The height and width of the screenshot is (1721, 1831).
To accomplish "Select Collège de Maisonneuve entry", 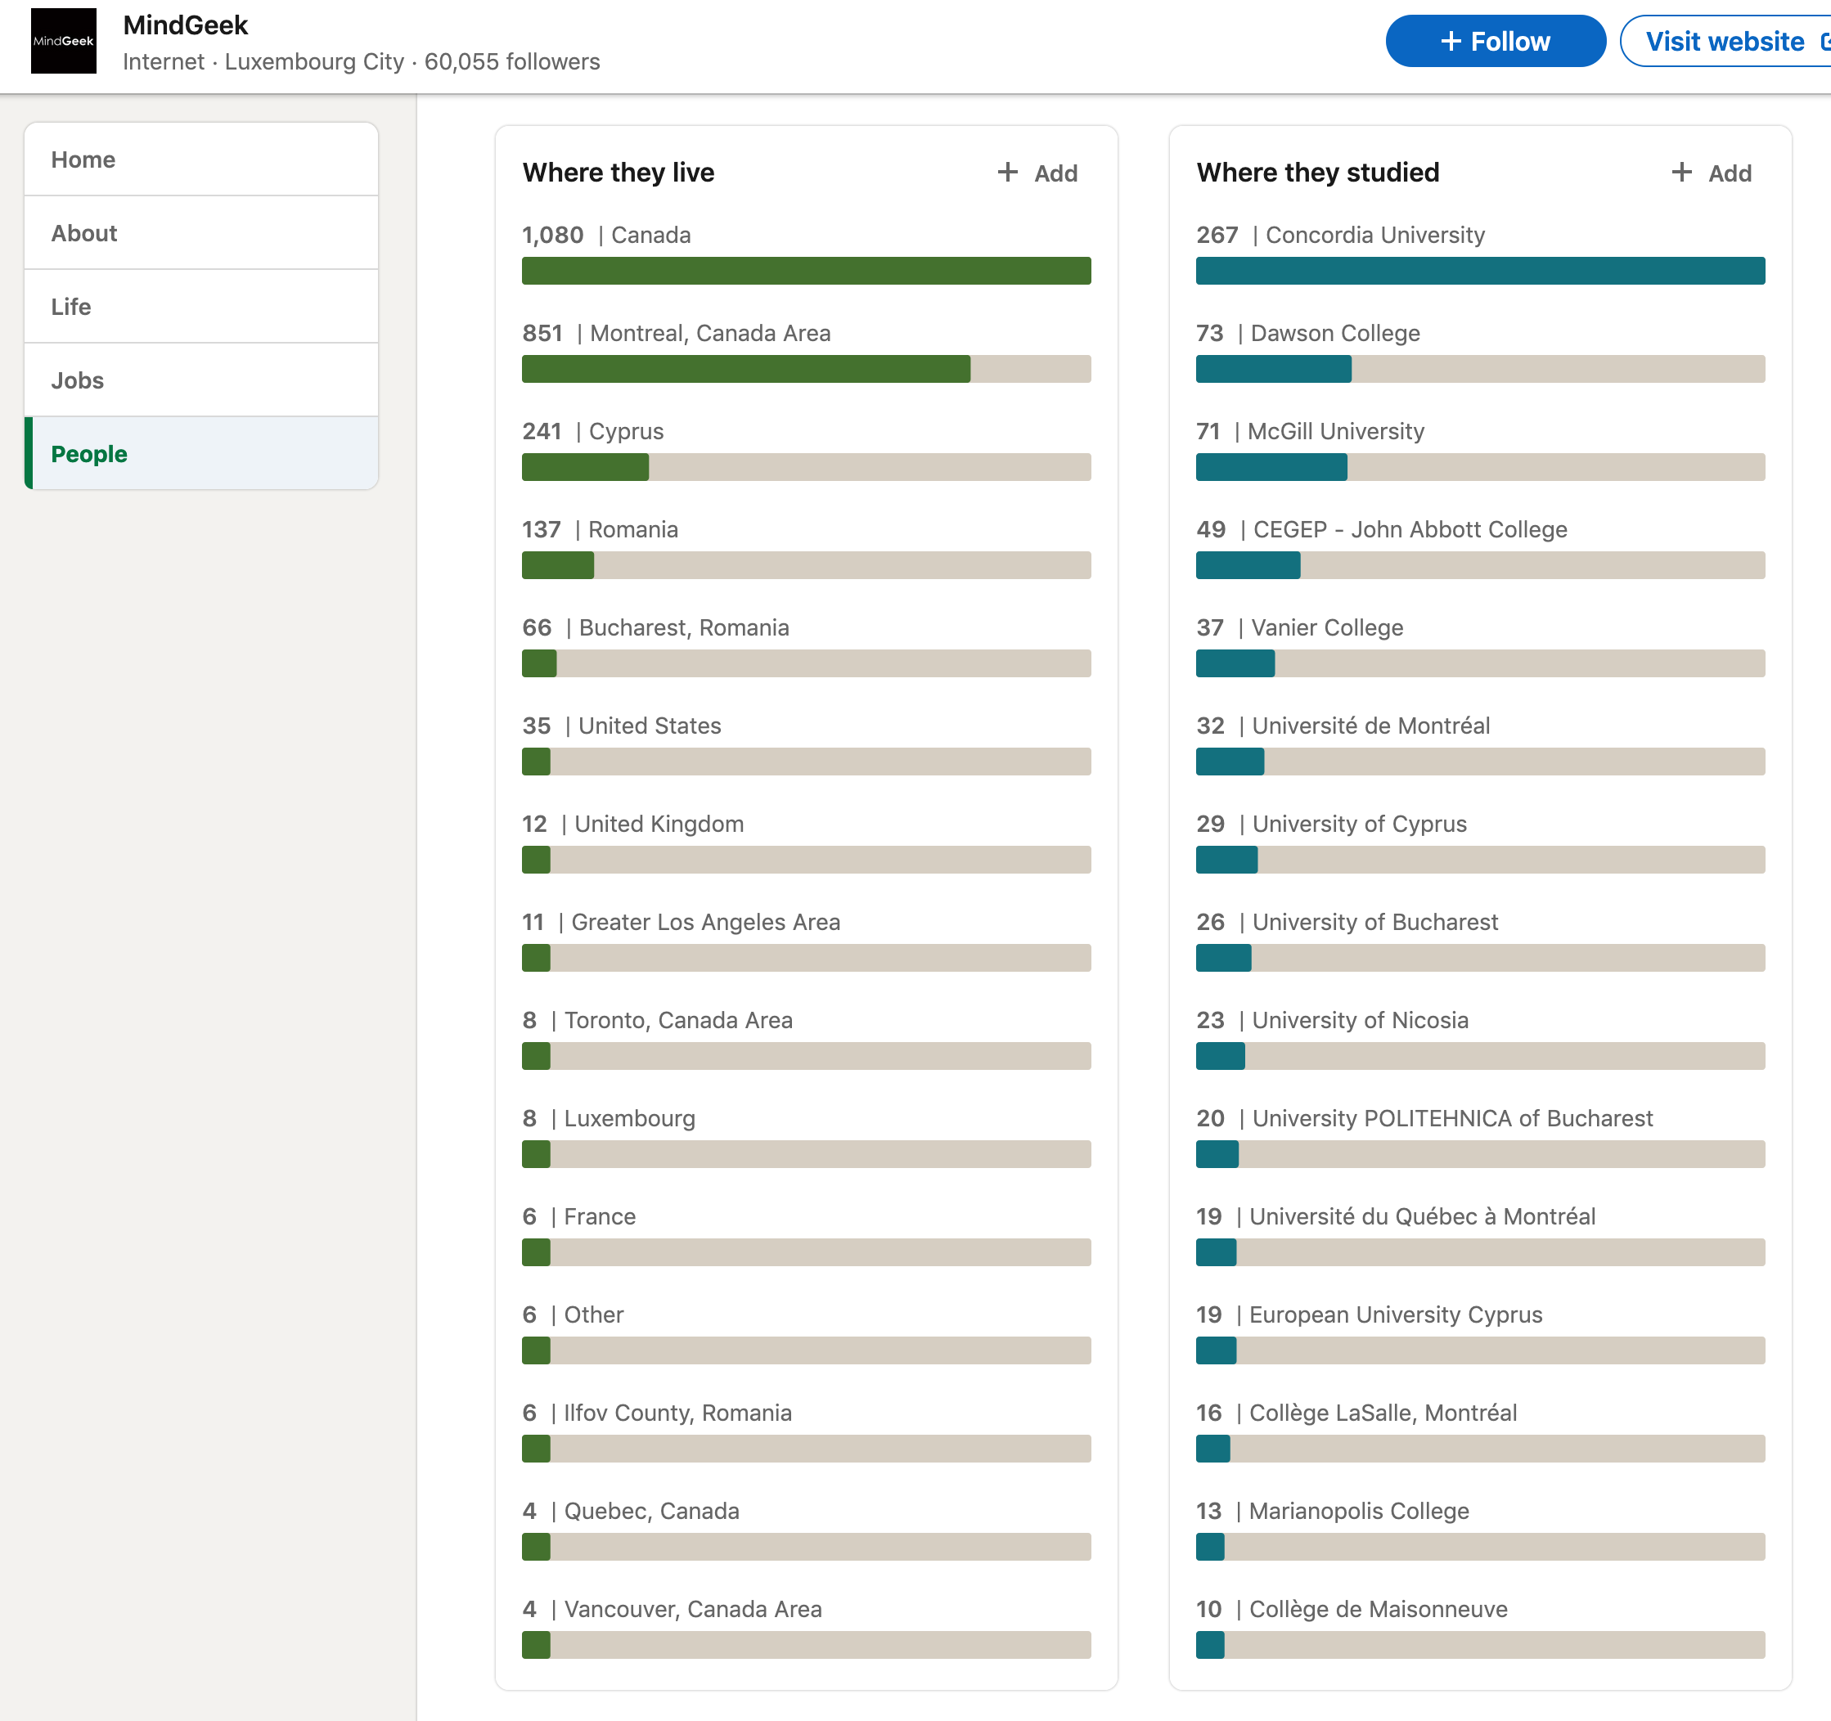I will [x=1480, y=1627].
